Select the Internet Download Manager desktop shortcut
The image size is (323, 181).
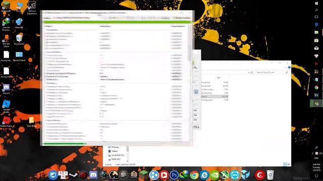tap(7, 24)
